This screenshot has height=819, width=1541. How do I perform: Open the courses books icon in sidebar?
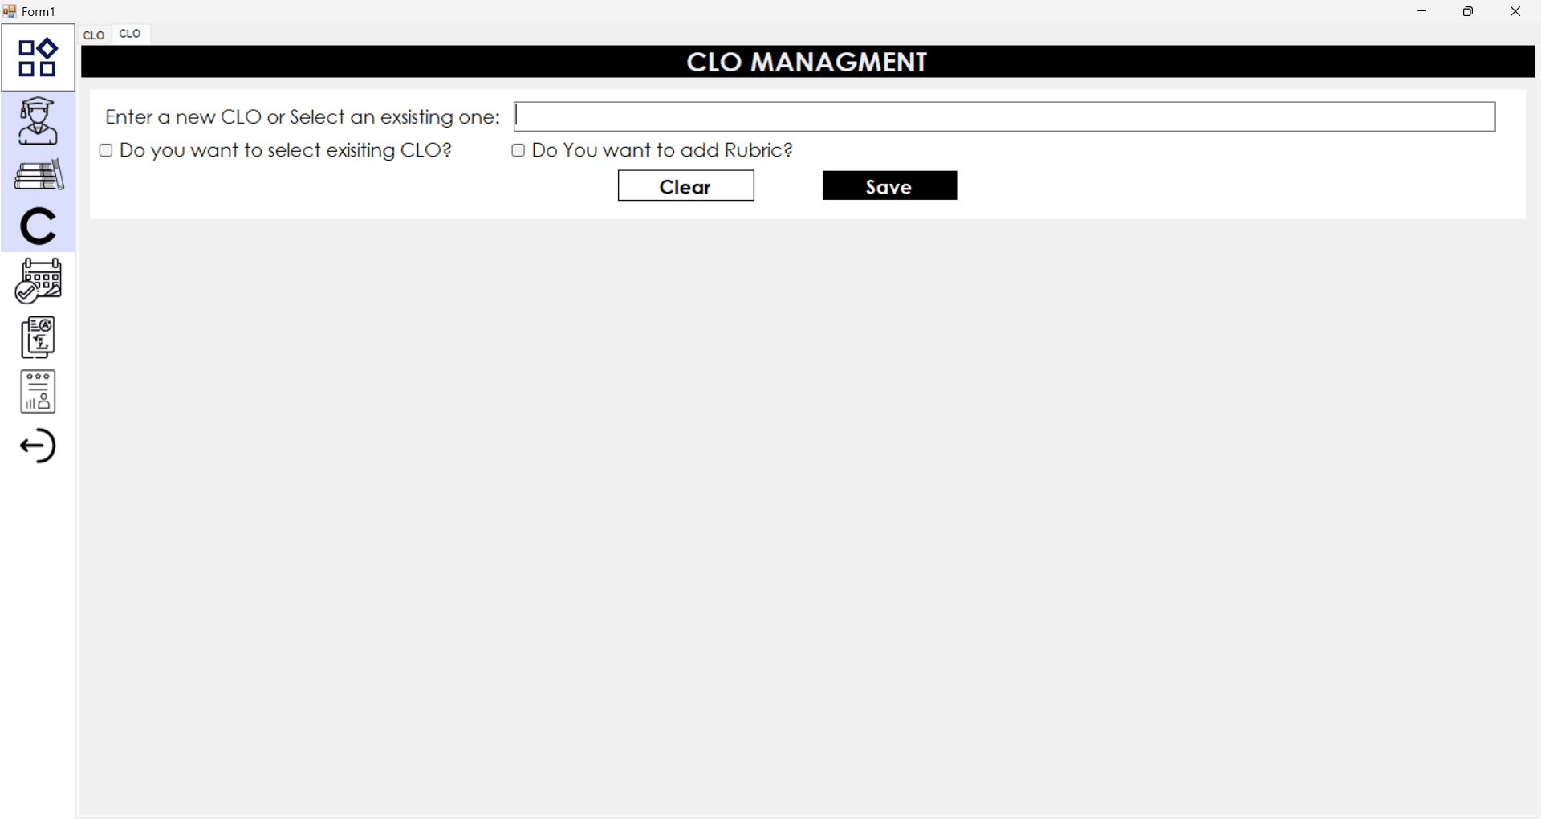[38, 175]
